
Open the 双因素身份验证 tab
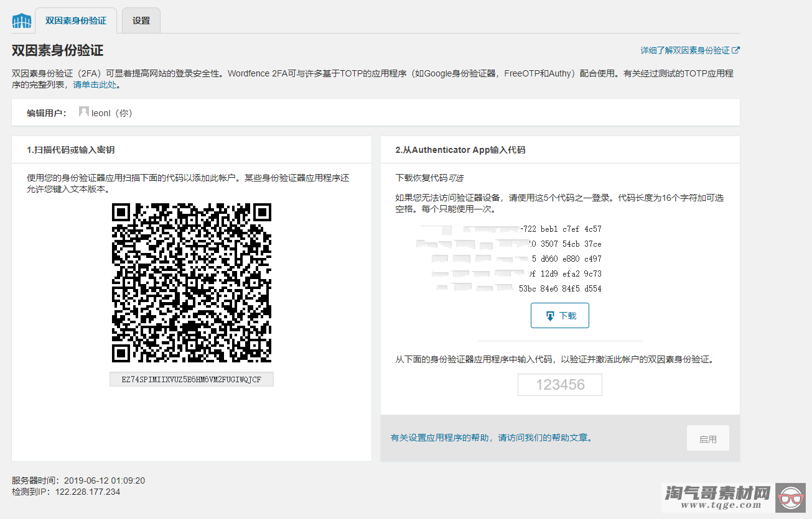(x=76, y=21)
